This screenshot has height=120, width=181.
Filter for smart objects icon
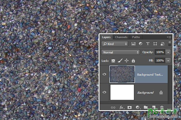pyautogui.click(x=162, y=44)
